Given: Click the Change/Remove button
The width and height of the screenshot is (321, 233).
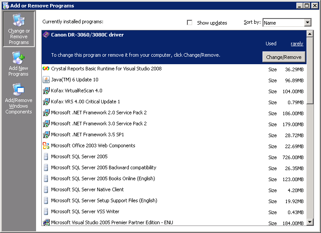Looking at the screenshot, I should coord(284,57).
